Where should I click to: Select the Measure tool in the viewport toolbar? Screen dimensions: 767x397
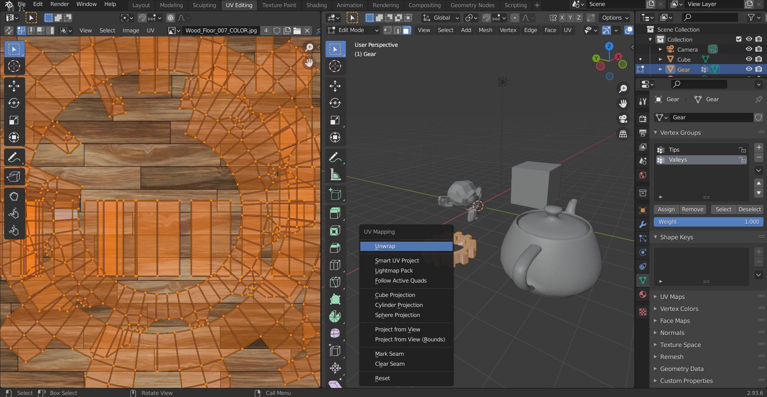(335, 174)
